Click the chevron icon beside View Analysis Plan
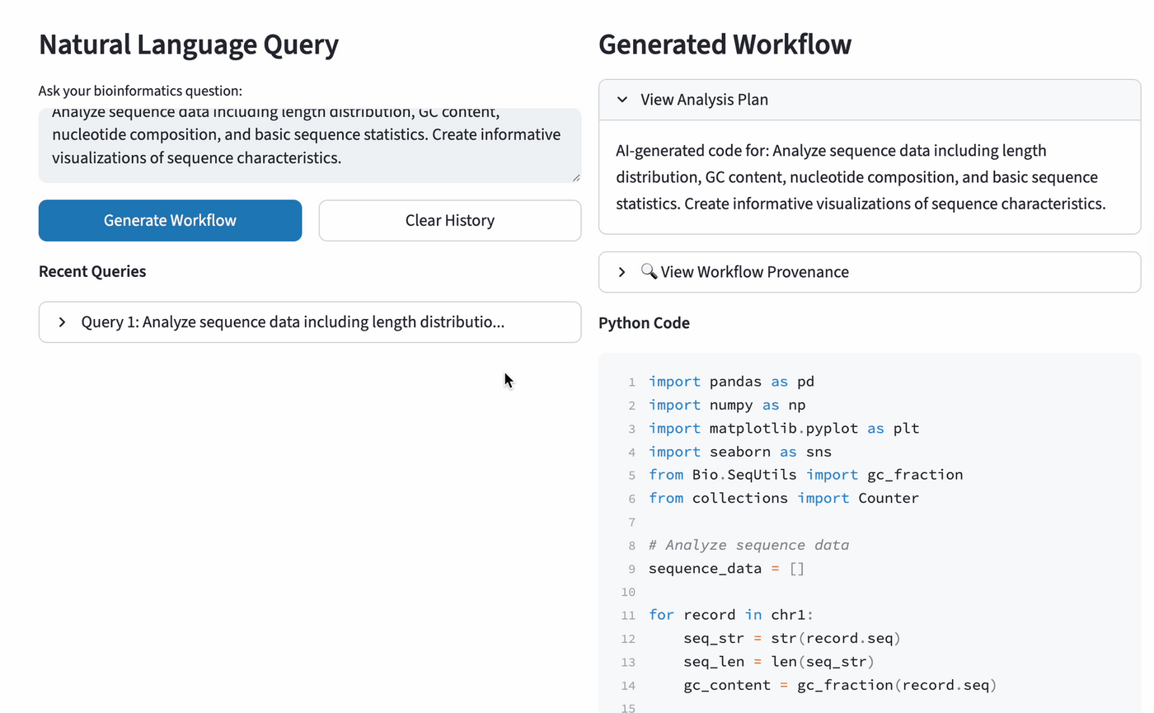This screenshot has height=713, width=1154. (x=622, y=100)
